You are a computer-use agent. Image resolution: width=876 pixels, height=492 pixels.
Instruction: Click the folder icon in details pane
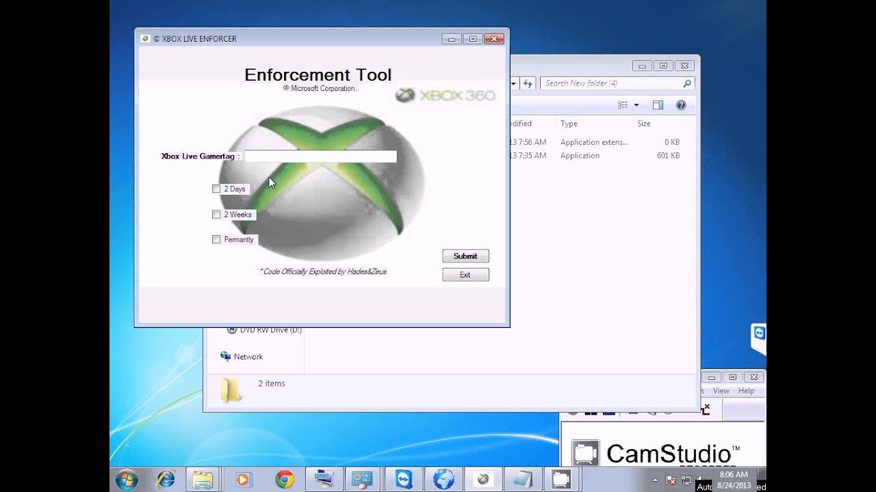point(231,389)
